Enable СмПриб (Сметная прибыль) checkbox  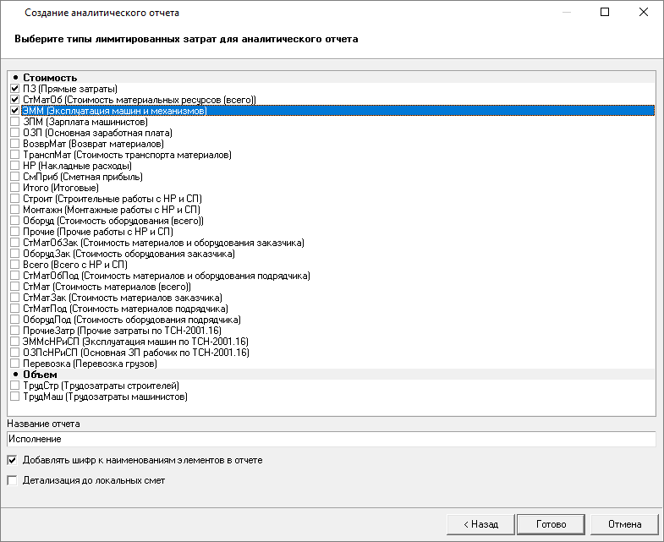(x=14, y=177)
